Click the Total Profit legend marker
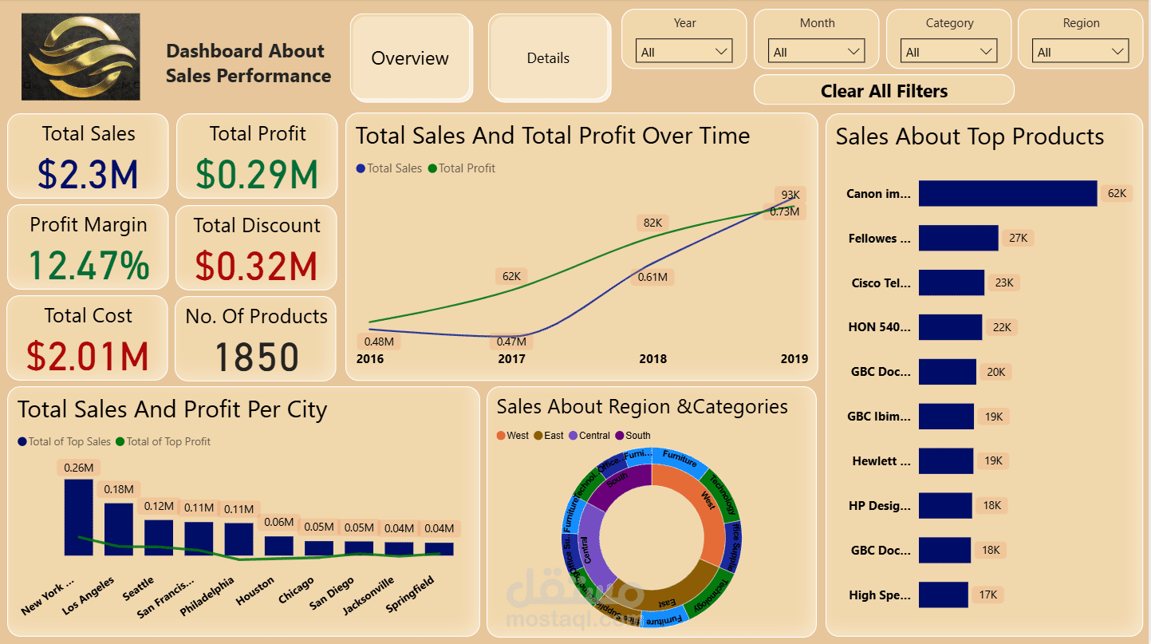The image size is (1151, 644). (433, 168)
